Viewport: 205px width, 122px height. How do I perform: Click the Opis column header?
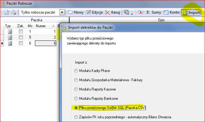pyautogui.click(x=161, y=20)
